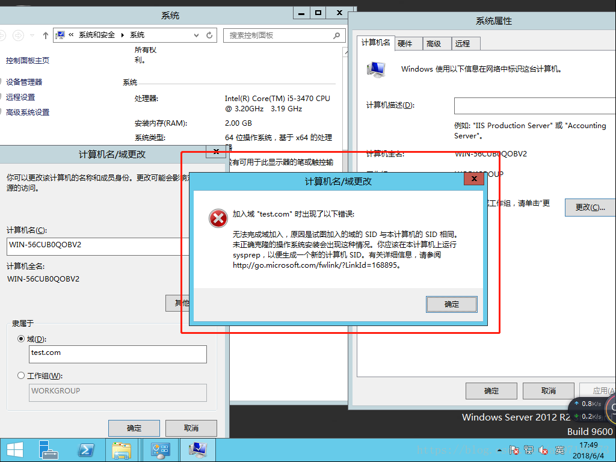
Task: Close the Computer Name/Domain Changes dialog behind
Action: (216, 152)
